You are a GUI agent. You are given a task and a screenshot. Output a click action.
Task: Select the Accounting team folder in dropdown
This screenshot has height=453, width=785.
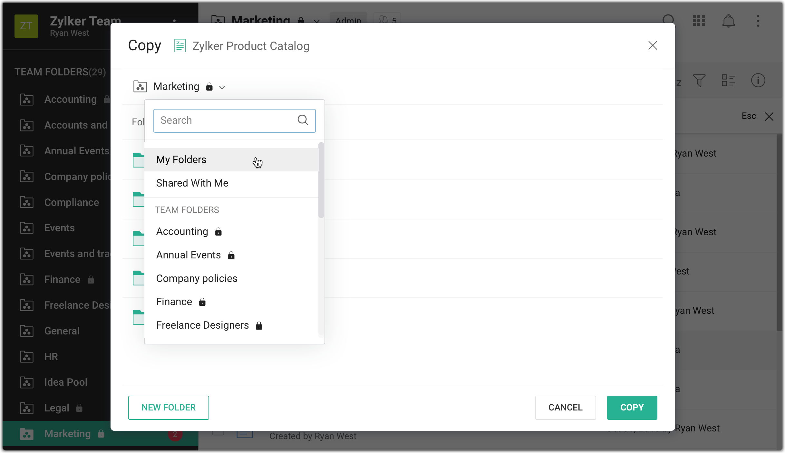tap(182, 231)
